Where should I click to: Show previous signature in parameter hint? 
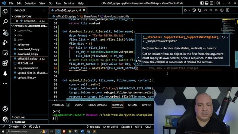tap(138, 58)
